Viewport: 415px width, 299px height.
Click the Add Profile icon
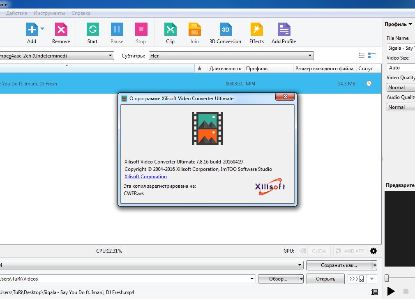284,29
